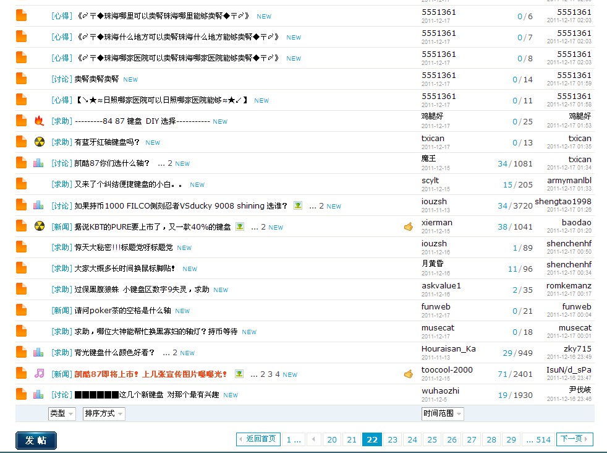Image resolution: width=607 pixels, height=453 pixels.
Task: Click the thumbs-up icon in the xierman row
Action: (408, 227)
